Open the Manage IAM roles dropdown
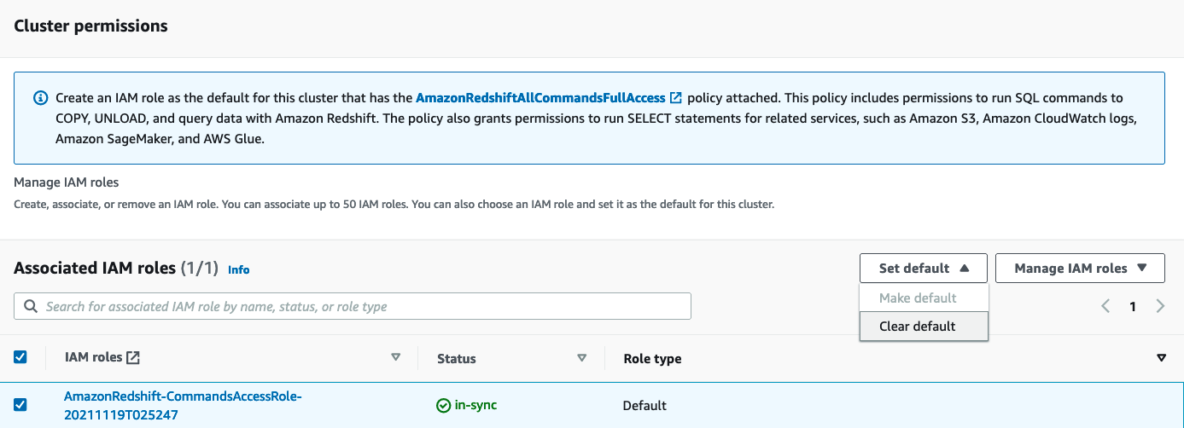Viewport: 1184px width, 428px height. coord(1080,268)
